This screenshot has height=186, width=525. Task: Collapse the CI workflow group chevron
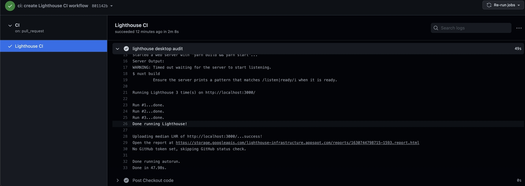10,26
